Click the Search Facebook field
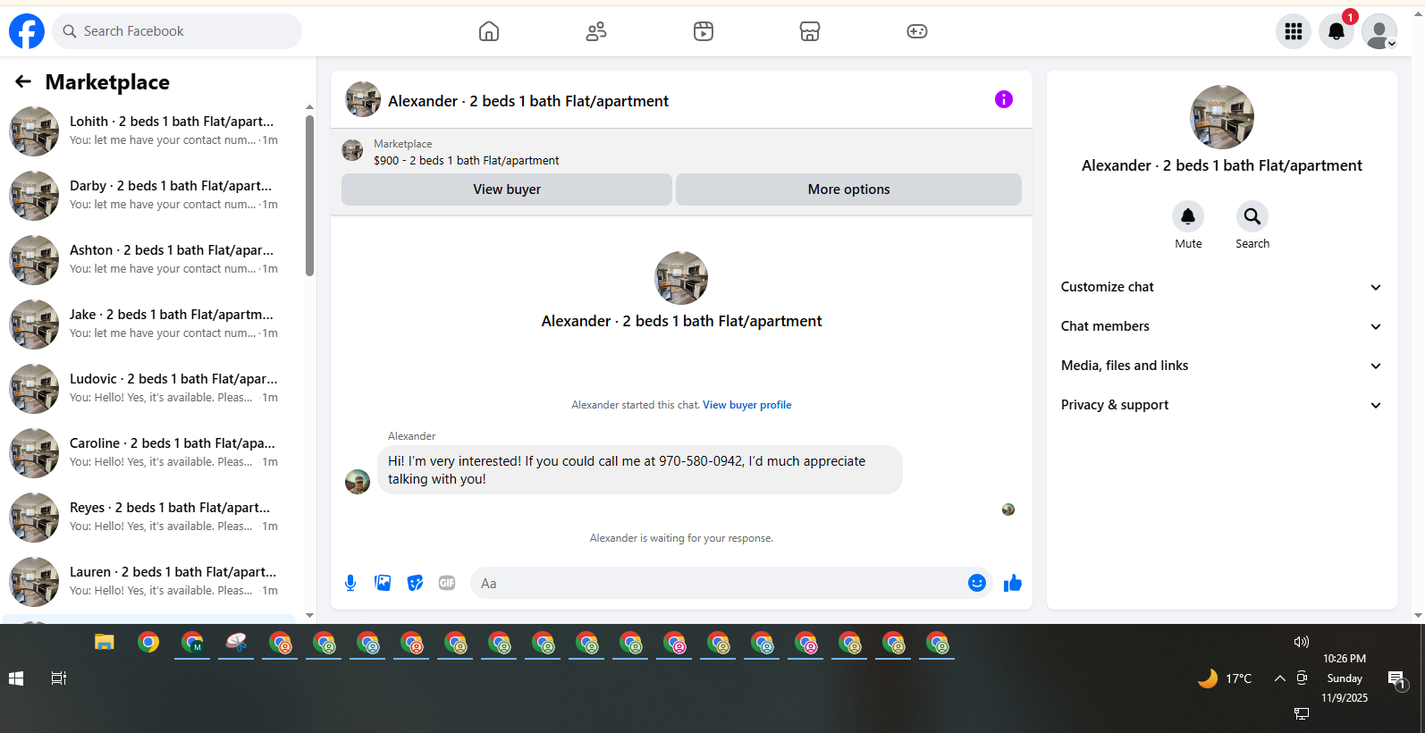This screenshot has width=1425, height=733. pos(177,31)
